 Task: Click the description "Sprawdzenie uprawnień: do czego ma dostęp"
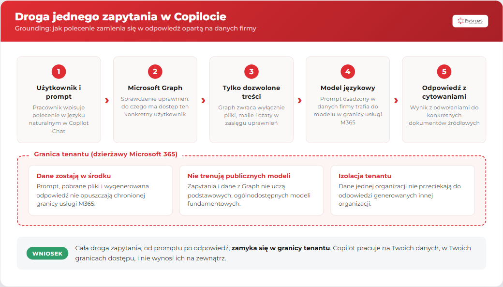click(x=155, y=106)
